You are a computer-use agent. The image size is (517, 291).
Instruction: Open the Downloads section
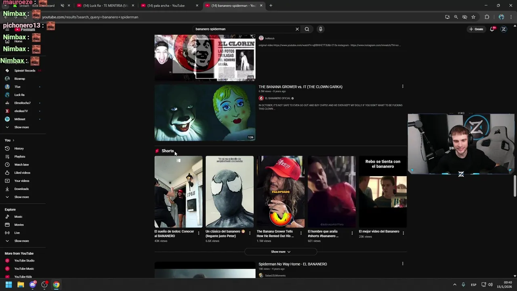21,189
